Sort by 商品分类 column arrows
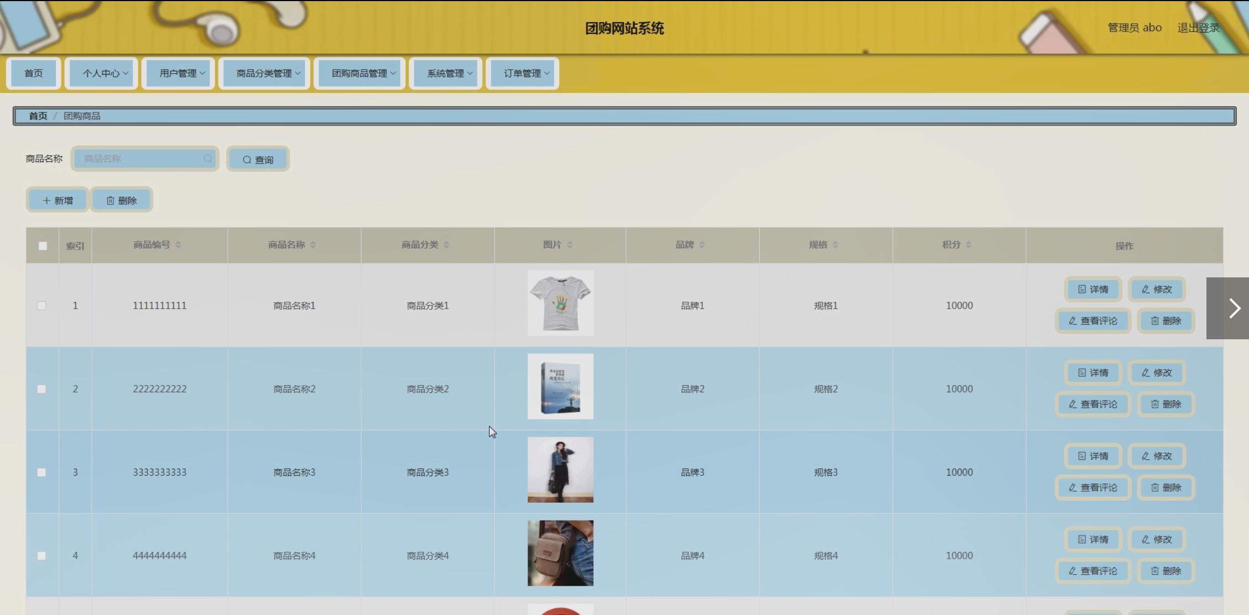Screen dimensions: 1249x615 tap(446, 245)
